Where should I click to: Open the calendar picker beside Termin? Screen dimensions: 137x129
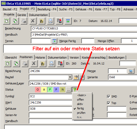pos(54,41)
